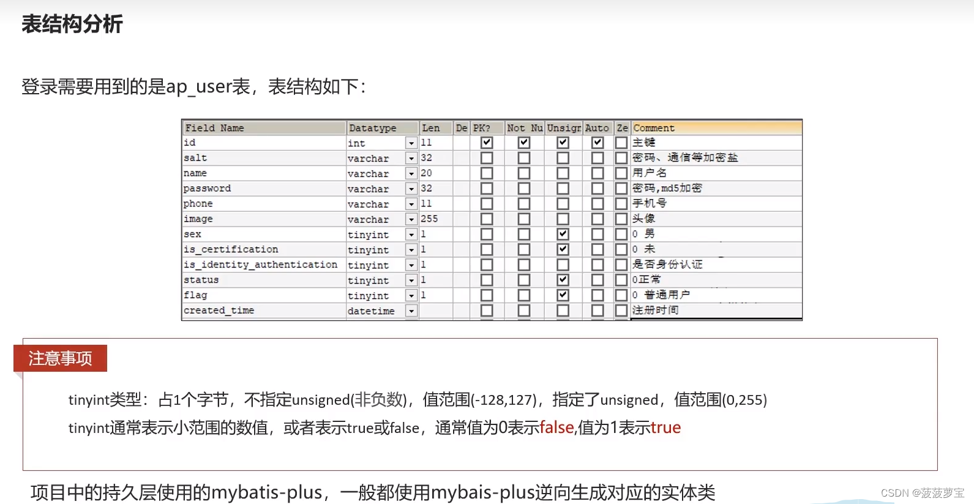
Task: Click the PK? column header
Action: point(487,128)
